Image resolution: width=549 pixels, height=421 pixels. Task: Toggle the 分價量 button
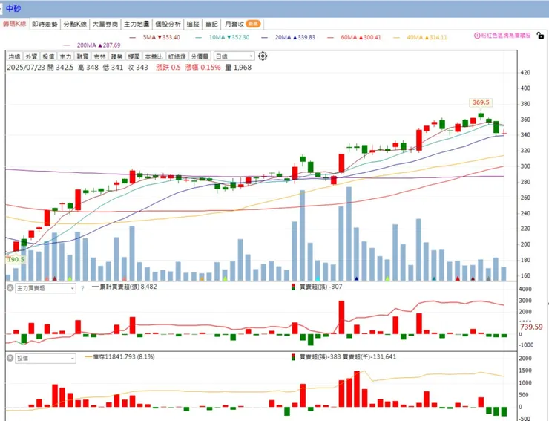coord(200,56)
